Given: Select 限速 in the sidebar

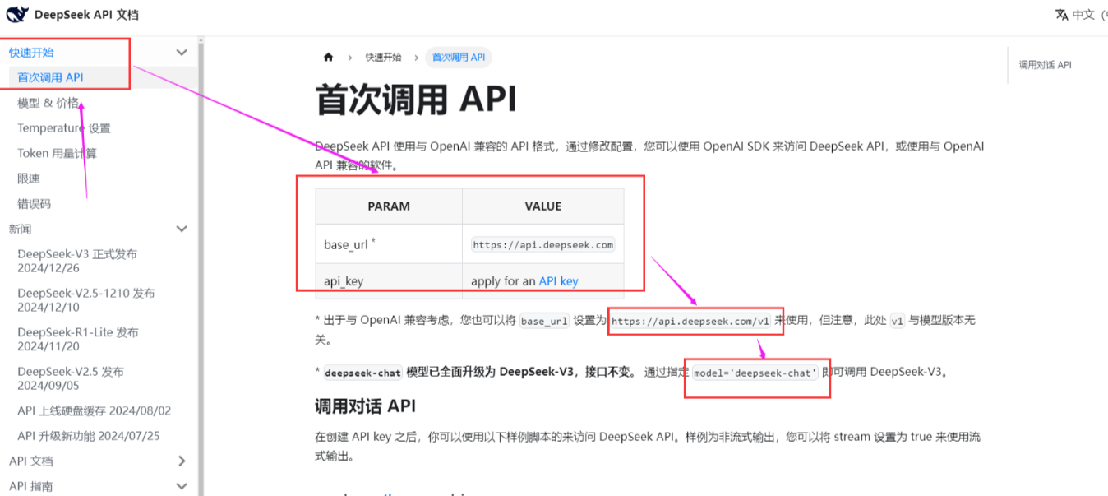Looking at the screenshot, I should tap(29, 178).
